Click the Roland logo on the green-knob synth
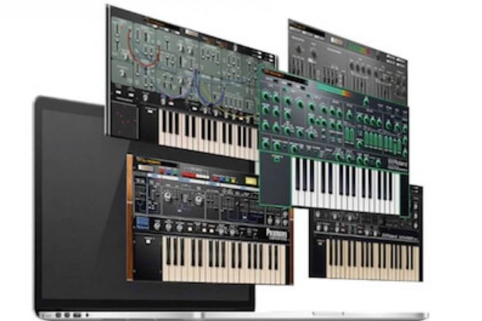This screenshot has width=482, height=321. point(397,164)
